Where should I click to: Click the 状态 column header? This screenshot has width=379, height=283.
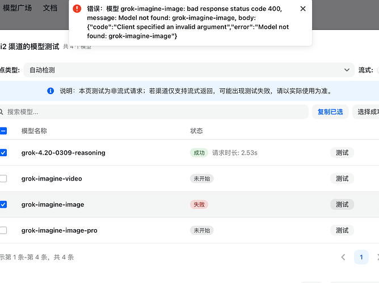click(196, 131)
